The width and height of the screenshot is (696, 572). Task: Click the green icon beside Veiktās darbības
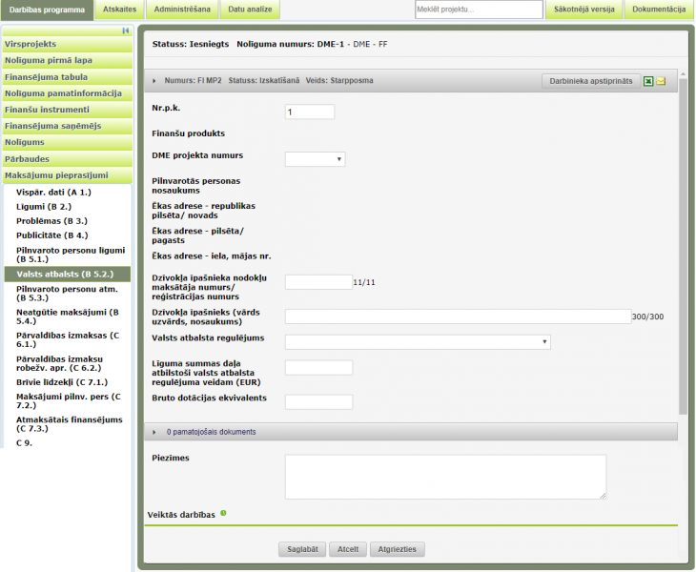tap(223, 514)
